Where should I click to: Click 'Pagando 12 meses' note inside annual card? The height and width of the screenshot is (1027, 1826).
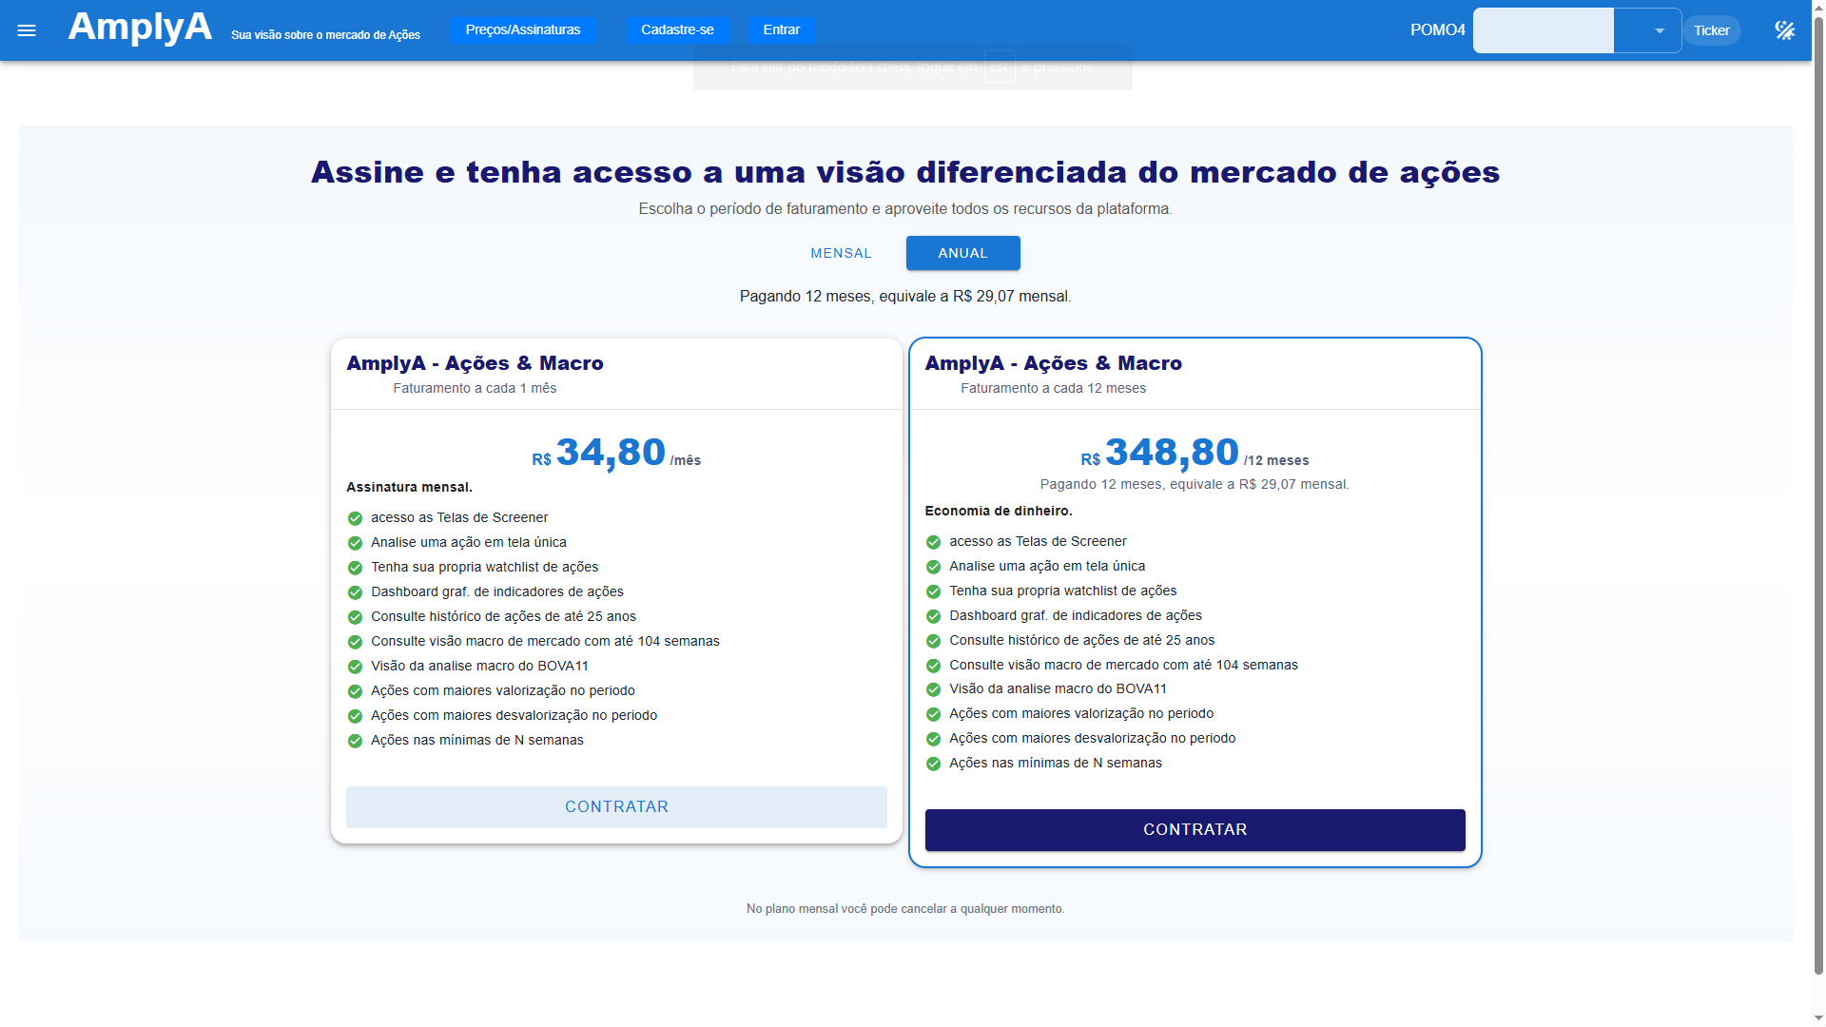(1195, 484)
